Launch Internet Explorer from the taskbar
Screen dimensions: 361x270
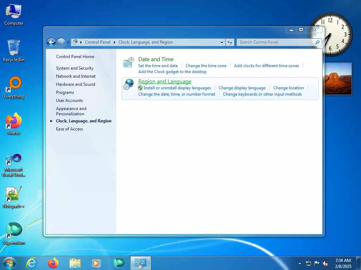(x=31, y=263)
